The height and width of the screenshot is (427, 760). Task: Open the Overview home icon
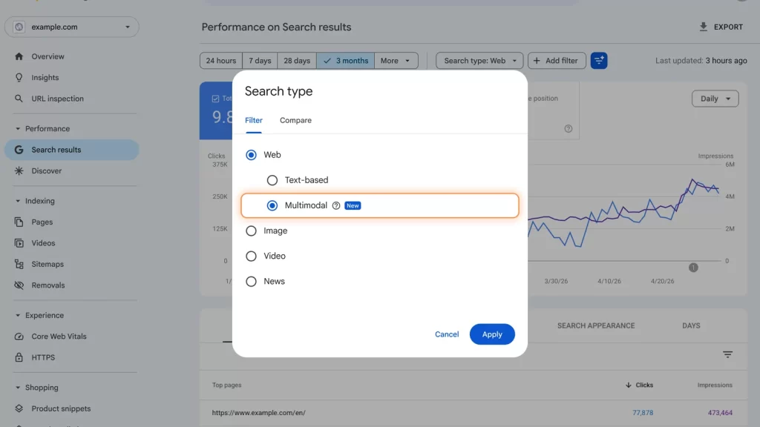(19, 56)
